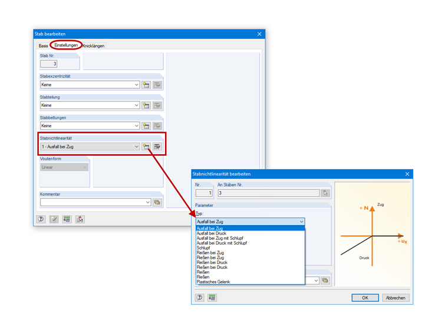The image size is (448, 336).
Task: Edit Stabnichtlinearität icon
Action: point(157,147)
